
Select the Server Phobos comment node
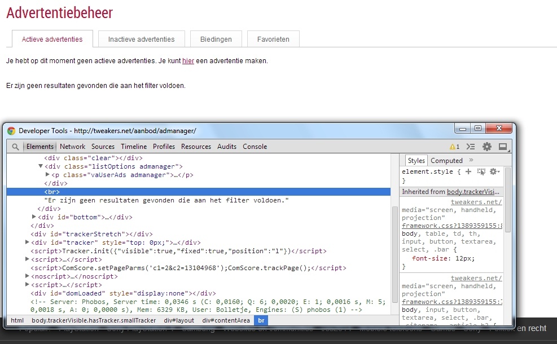208,306
